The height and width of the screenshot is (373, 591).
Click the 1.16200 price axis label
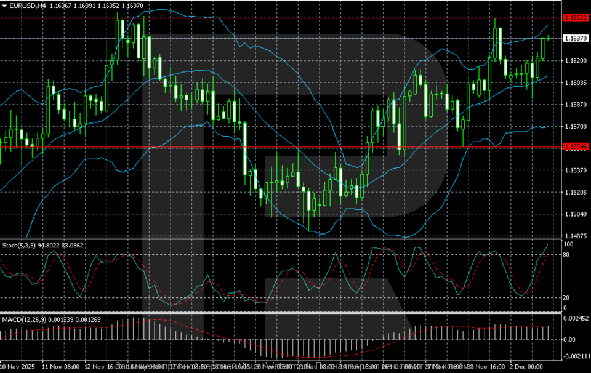click(576, 61)
